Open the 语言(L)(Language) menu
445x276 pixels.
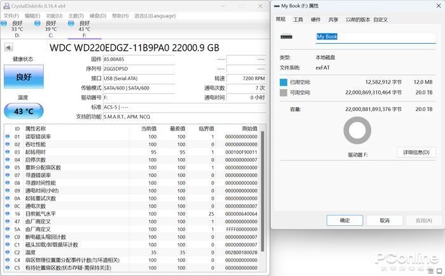coord(155,16)
